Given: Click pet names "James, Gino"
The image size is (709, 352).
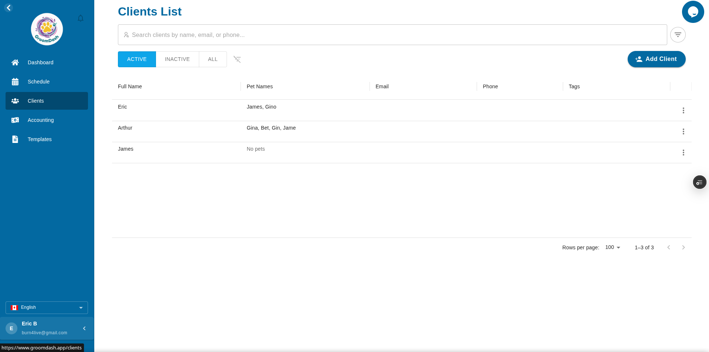Looking at the screenshot, I should tap(261, 107).
